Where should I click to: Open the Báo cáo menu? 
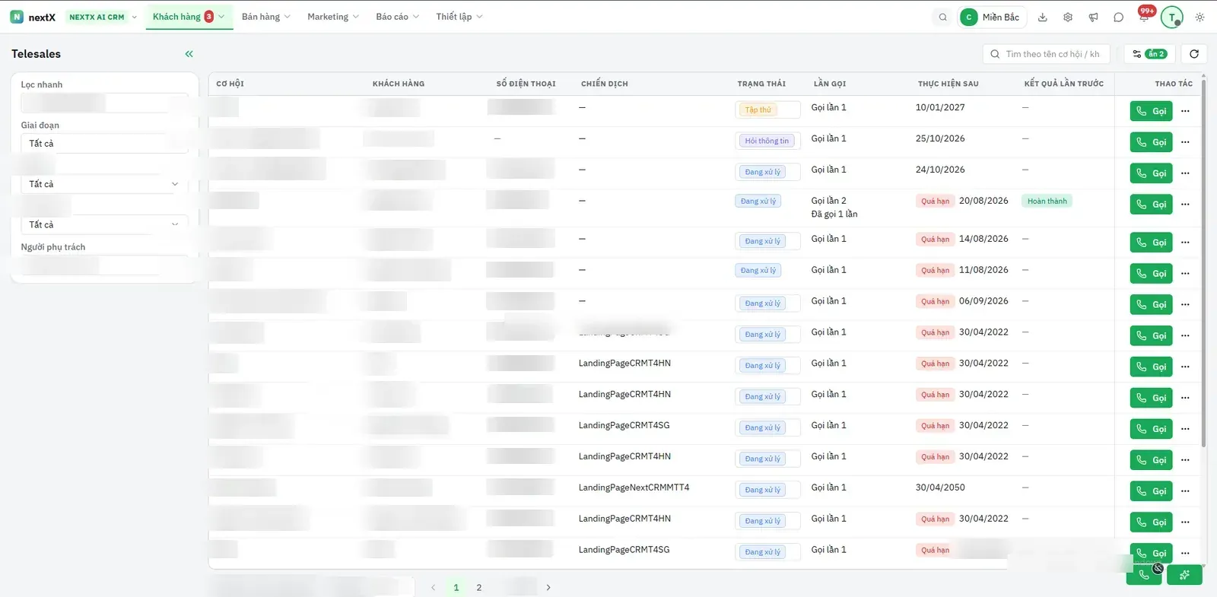coord(397,17)
